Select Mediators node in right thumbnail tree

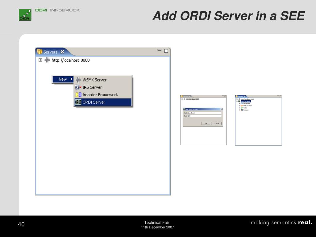point(246,110)
